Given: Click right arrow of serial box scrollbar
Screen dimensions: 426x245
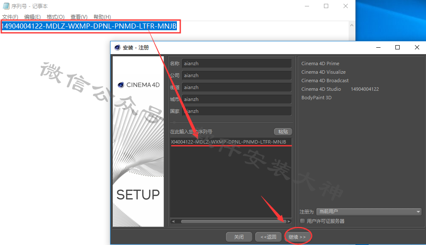Looking at the screenshot, I should [289, 221].
